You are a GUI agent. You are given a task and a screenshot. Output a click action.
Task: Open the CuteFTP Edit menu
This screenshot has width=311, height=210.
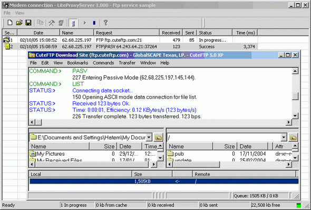(45, 63)
